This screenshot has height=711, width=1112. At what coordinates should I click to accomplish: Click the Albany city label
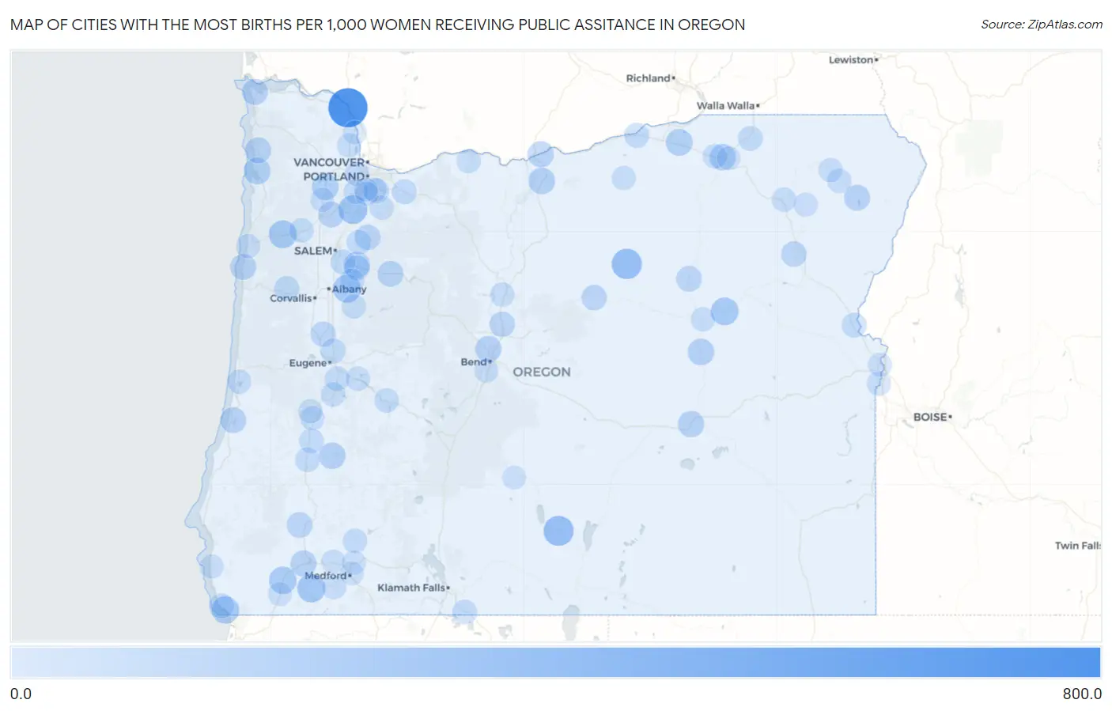coord(348,289)
